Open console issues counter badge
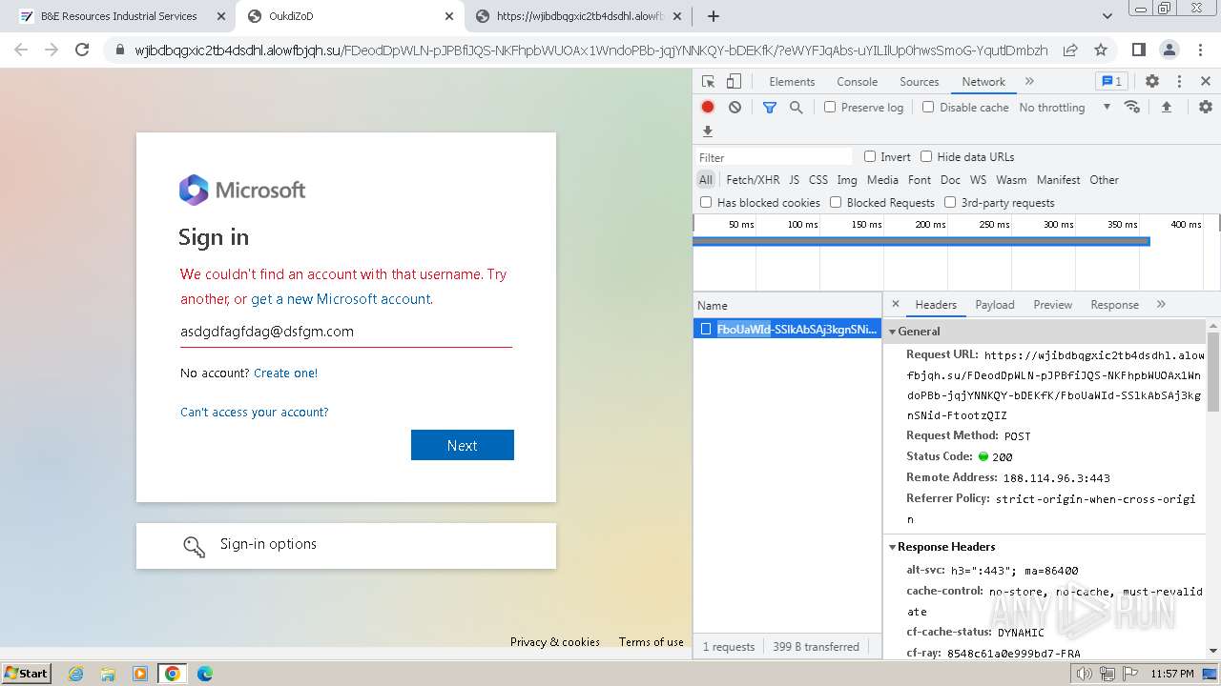 pos(1111,82)
